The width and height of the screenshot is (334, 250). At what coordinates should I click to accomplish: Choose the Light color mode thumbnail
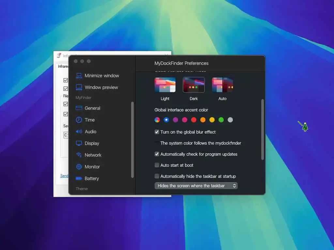(x=165, y=85)
